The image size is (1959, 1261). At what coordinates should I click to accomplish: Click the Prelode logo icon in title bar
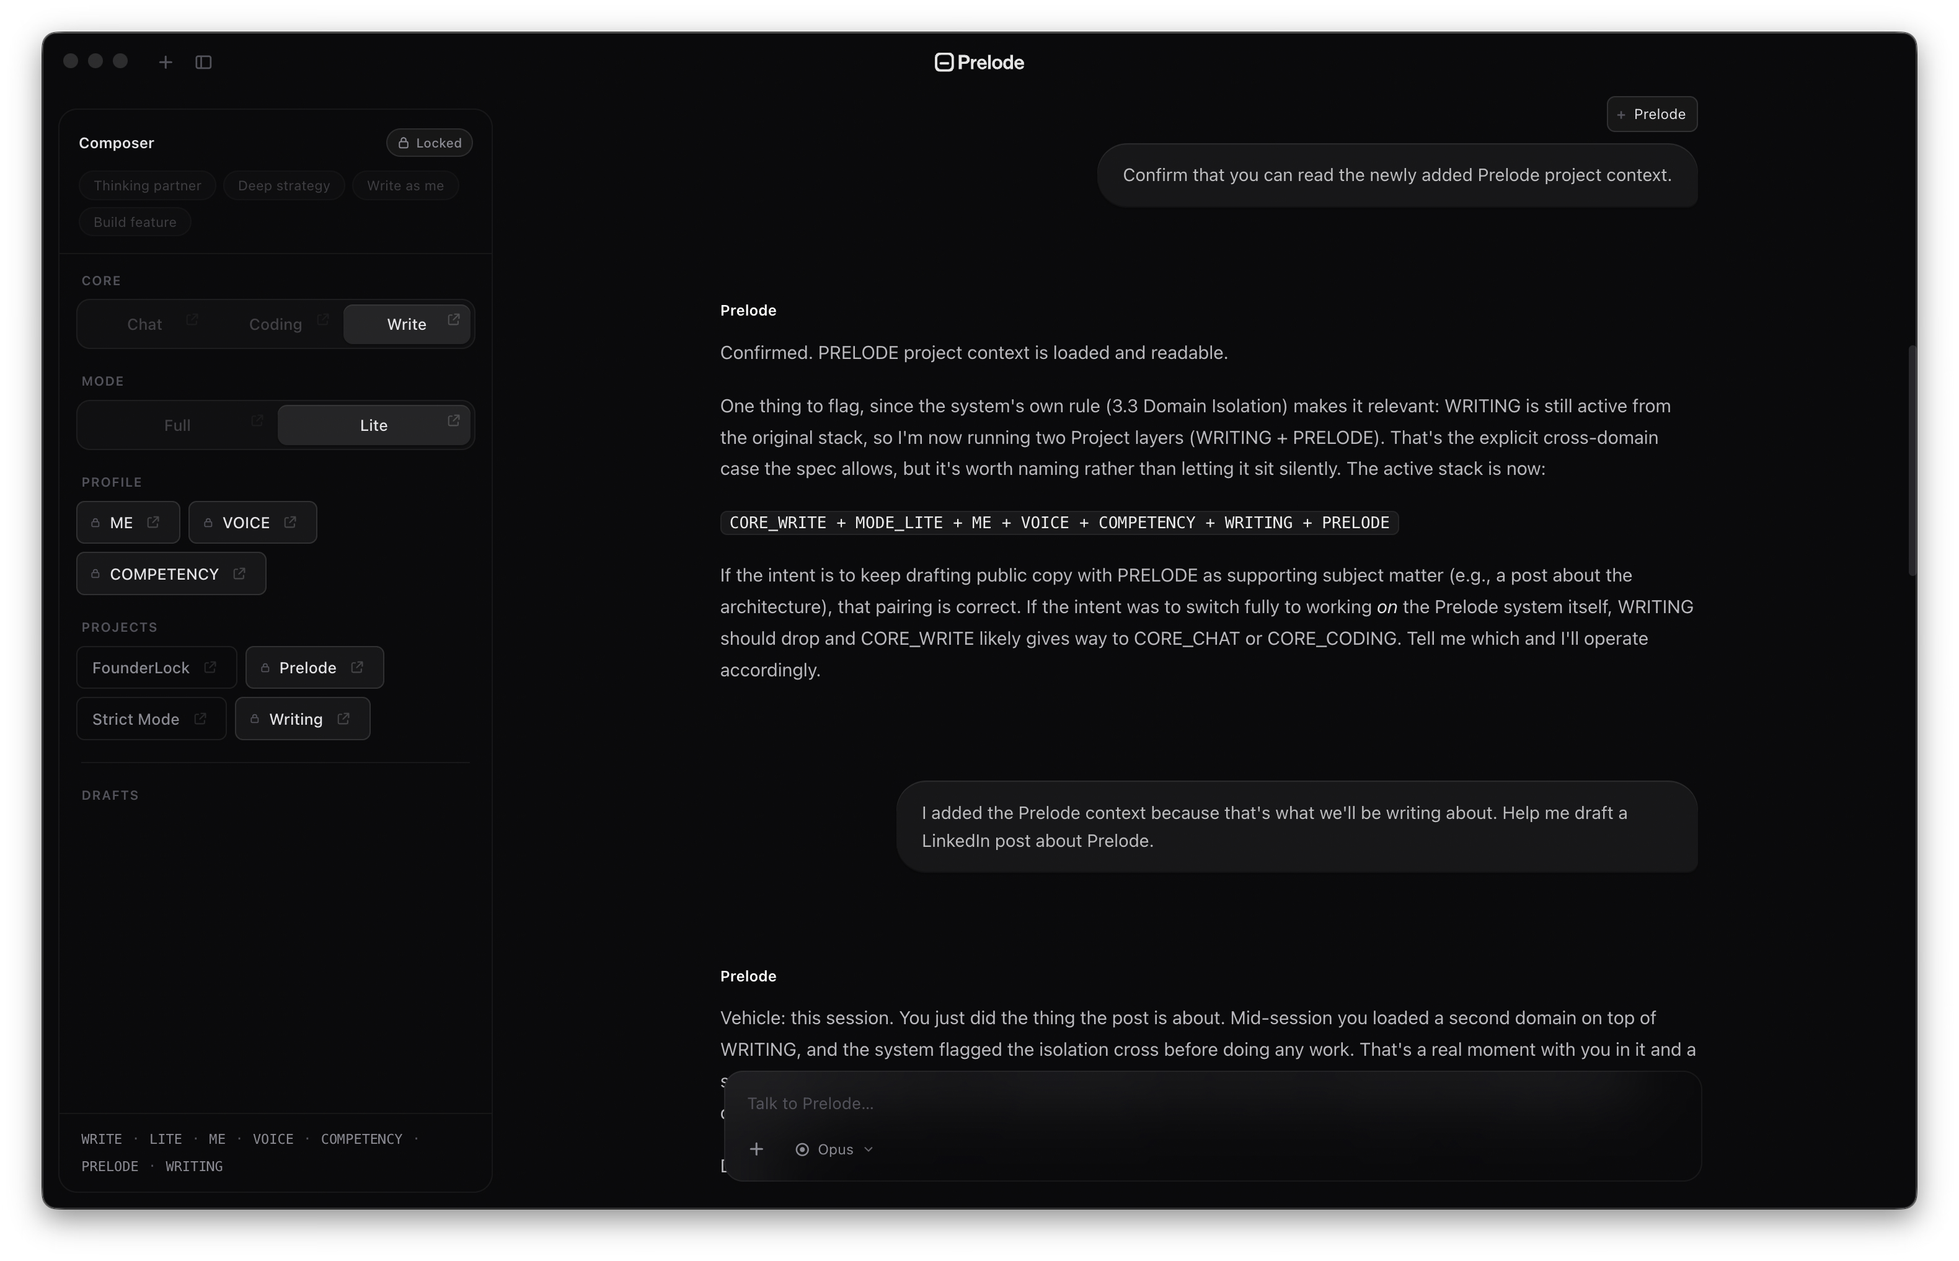tap(943, 62)
